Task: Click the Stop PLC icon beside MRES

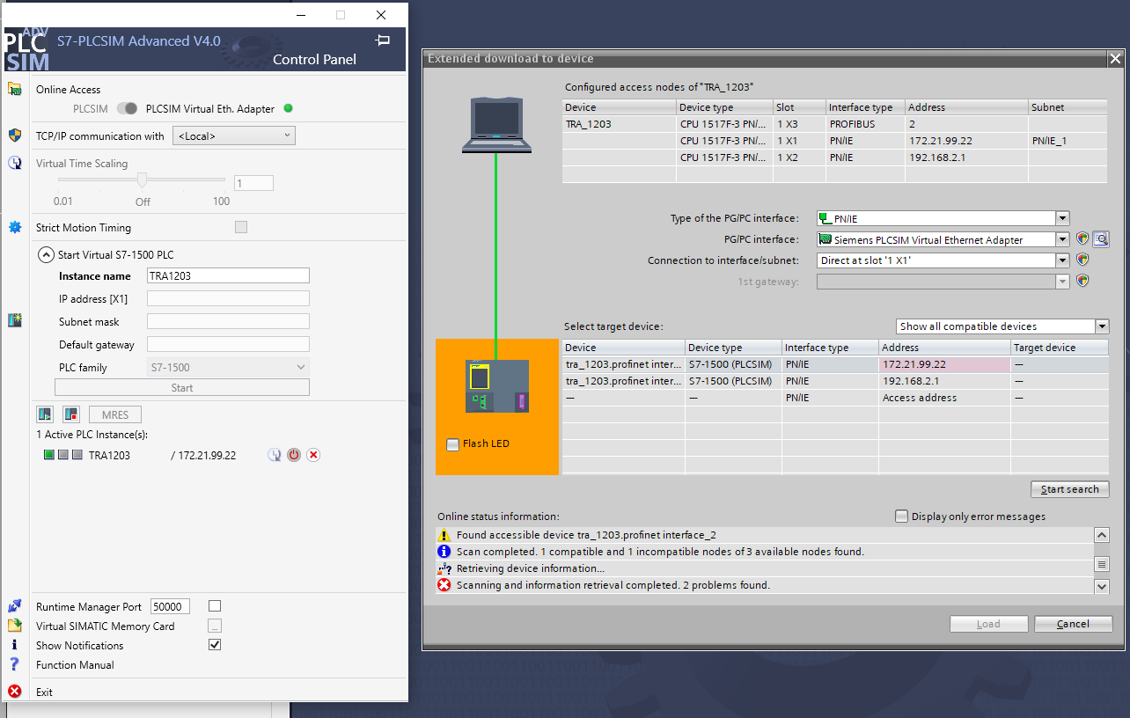Action: coord(71,414)
